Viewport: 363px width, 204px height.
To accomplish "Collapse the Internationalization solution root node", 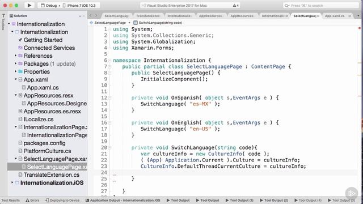I will pos(9,24).
